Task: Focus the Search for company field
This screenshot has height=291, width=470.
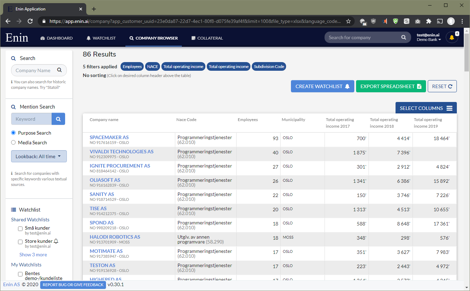Action: point(363,37)
